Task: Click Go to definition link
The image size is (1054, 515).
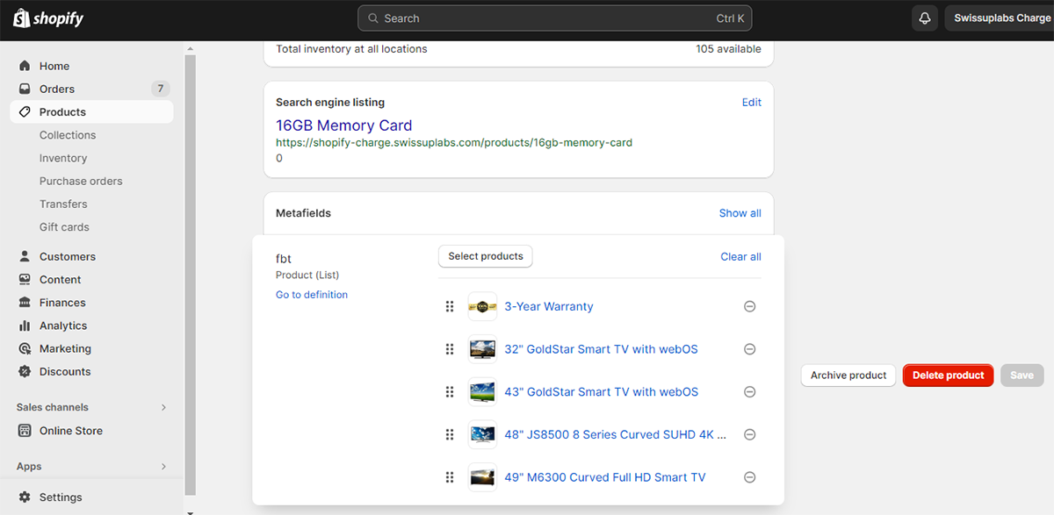Action: click(312, 295)
